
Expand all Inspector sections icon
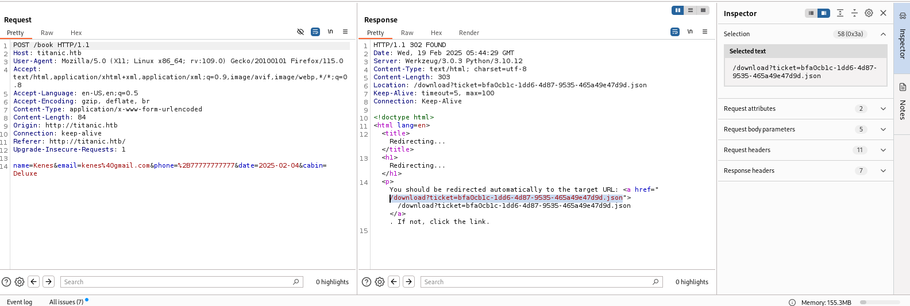(840, 13)
